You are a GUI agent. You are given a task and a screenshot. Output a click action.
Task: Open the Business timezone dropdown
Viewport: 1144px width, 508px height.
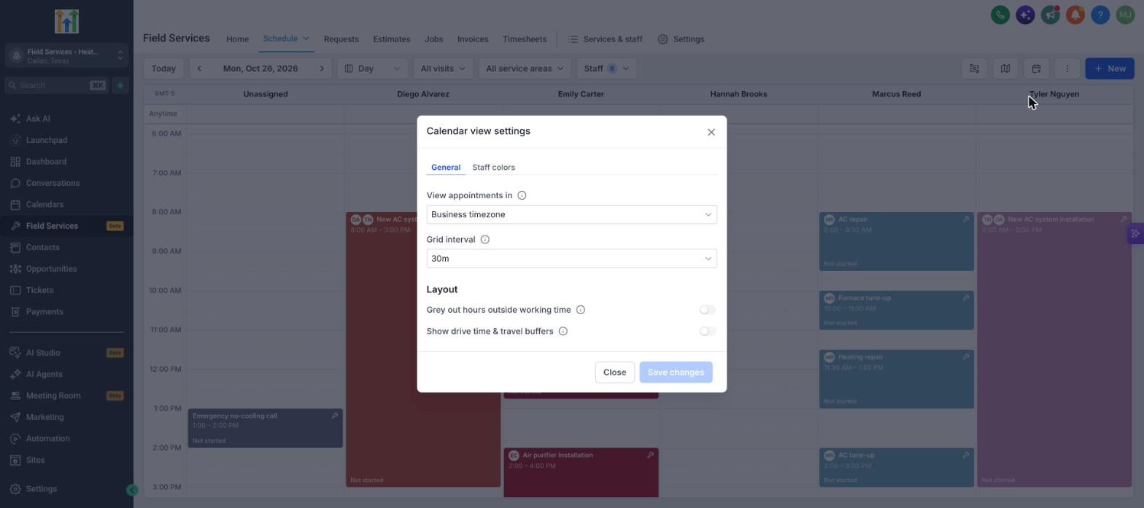click(571, 214)
